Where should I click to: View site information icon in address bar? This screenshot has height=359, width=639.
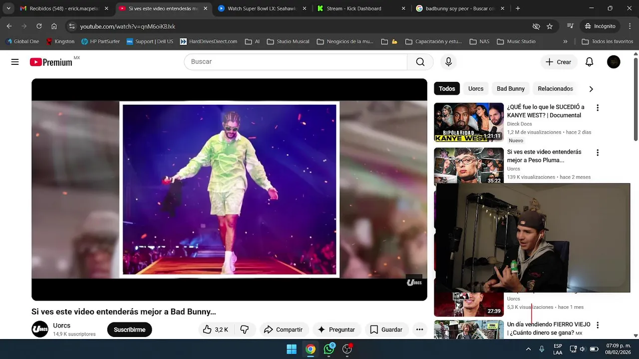click(x=72, y=26)
